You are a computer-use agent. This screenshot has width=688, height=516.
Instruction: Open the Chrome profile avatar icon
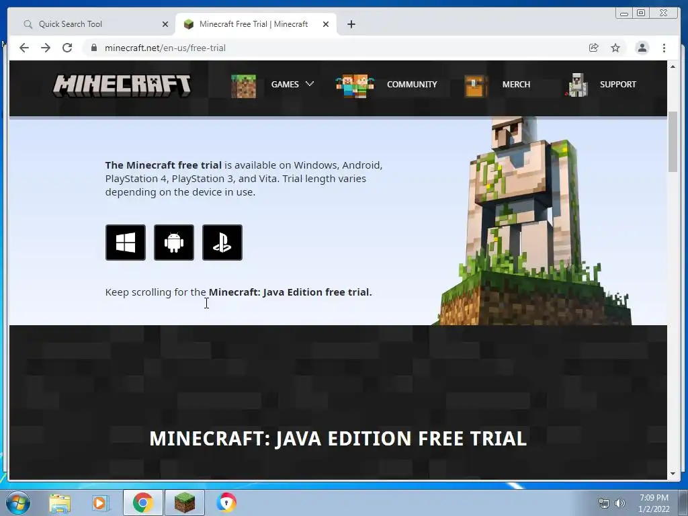coord(642,48)
